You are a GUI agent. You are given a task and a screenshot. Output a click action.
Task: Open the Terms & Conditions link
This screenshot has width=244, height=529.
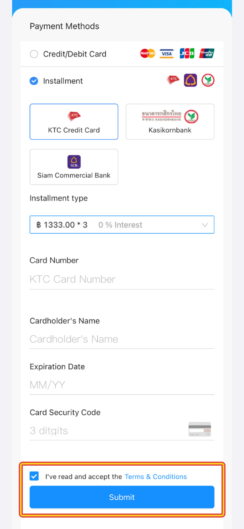point(156,476)
